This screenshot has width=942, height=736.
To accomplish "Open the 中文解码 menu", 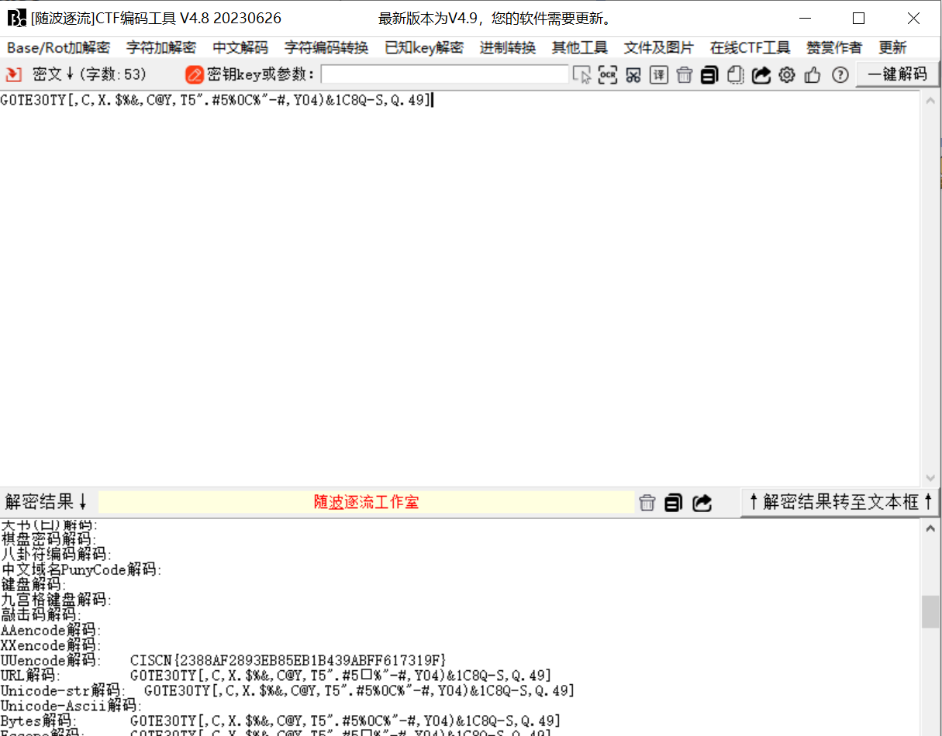I will 240,47.
